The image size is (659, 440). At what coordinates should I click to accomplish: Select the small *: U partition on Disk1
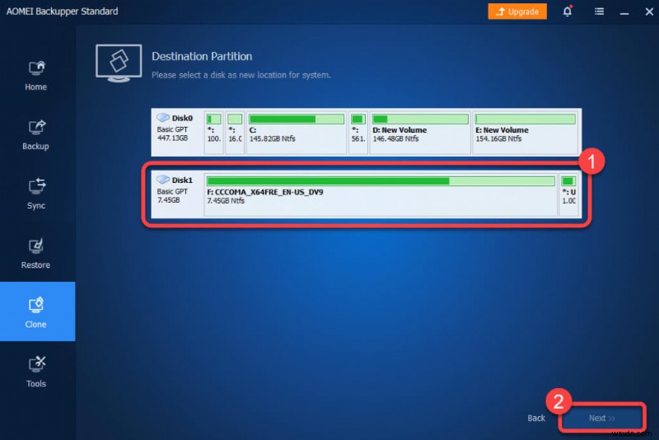tap(568, 194)
